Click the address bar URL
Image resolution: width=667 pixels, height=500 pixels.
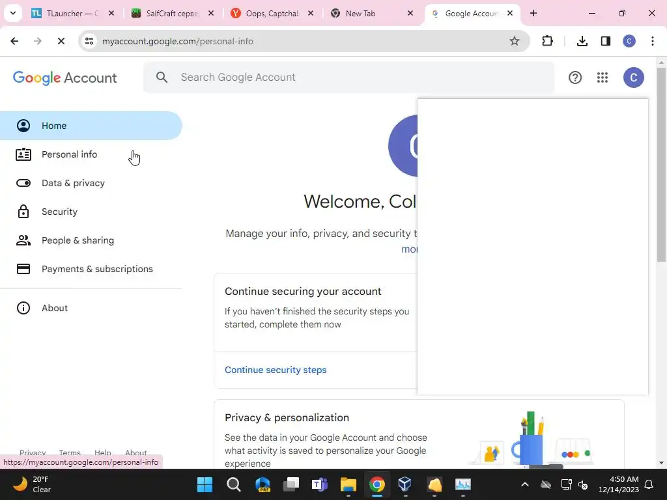point(177,41)
